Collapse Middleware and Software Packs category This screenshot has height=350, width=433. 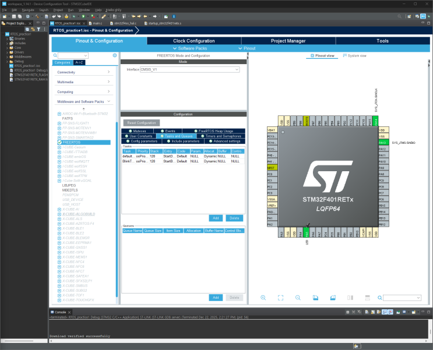83,101
